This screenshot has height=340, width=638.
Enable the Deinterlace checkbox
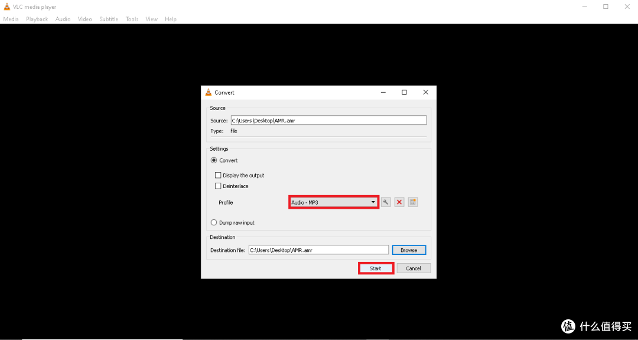[218, 186]
